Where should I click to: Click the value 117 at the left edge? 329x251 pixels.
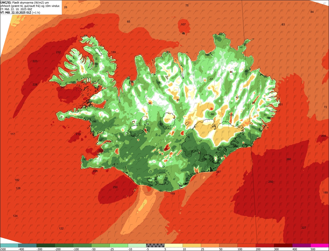13,134
